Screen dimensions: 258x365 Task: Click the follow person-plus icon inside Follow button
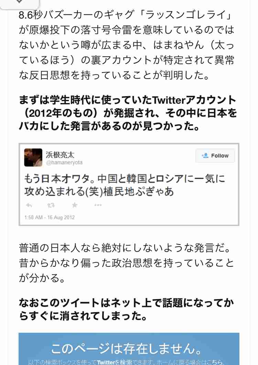point(205,156)
